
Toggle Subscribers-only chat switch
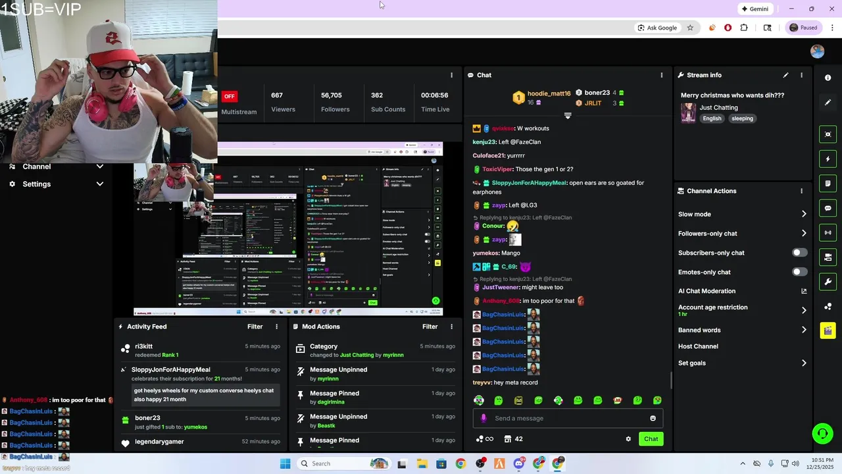pyautogui.click(x=799, y=253)
